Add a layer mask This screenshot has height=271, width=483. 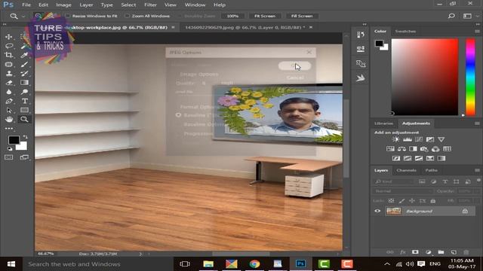coord(415,252)
